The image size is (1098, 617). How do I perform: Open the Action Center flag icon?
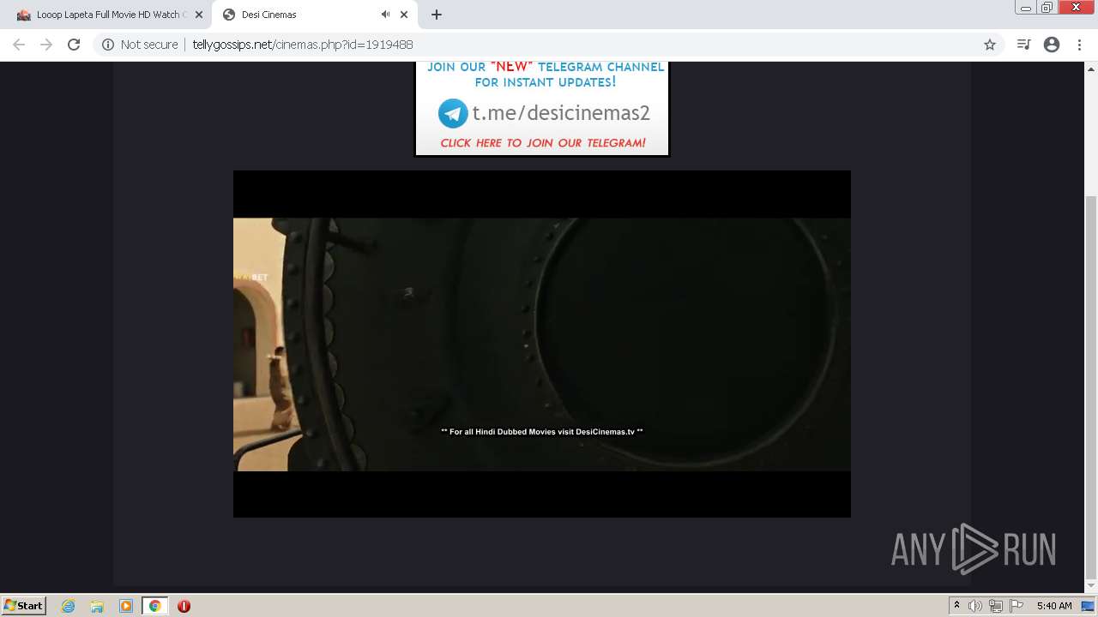click(x=1017, y=606)
